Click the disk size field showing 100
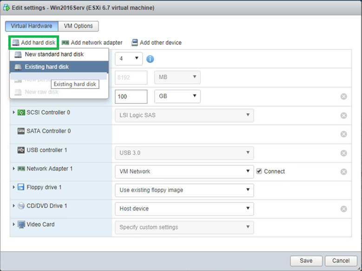The image size is (362, 271). pyautogui.click(x=131, y=96)
